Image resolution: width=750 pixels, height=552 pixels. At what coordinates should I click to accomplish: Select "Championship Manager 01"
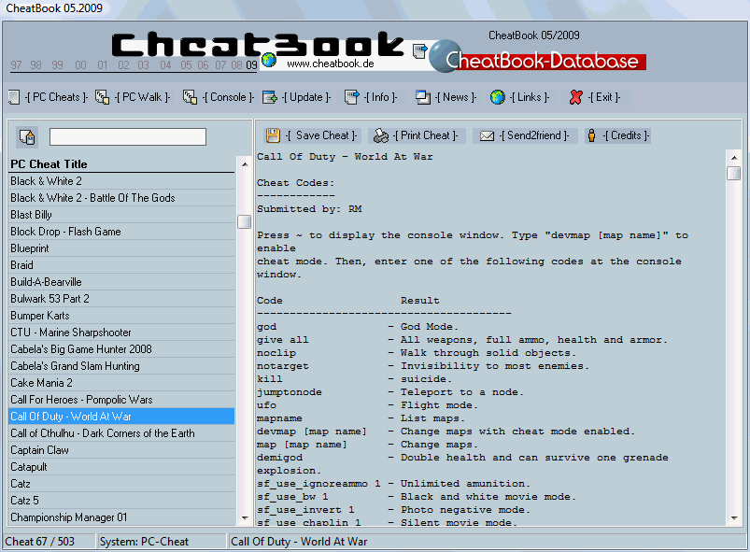point(122,517)
